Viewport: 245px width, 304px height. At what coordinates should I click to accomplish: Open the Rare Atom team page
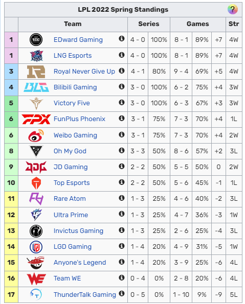[x=70, y=199]
